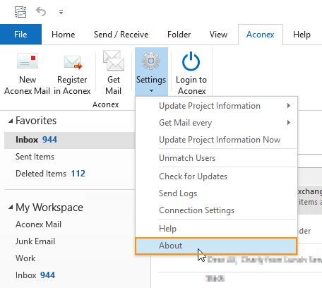The height and width of the screenshot is (288, 322).
Task: Choose Check for Updates
Action: [216, 176]
